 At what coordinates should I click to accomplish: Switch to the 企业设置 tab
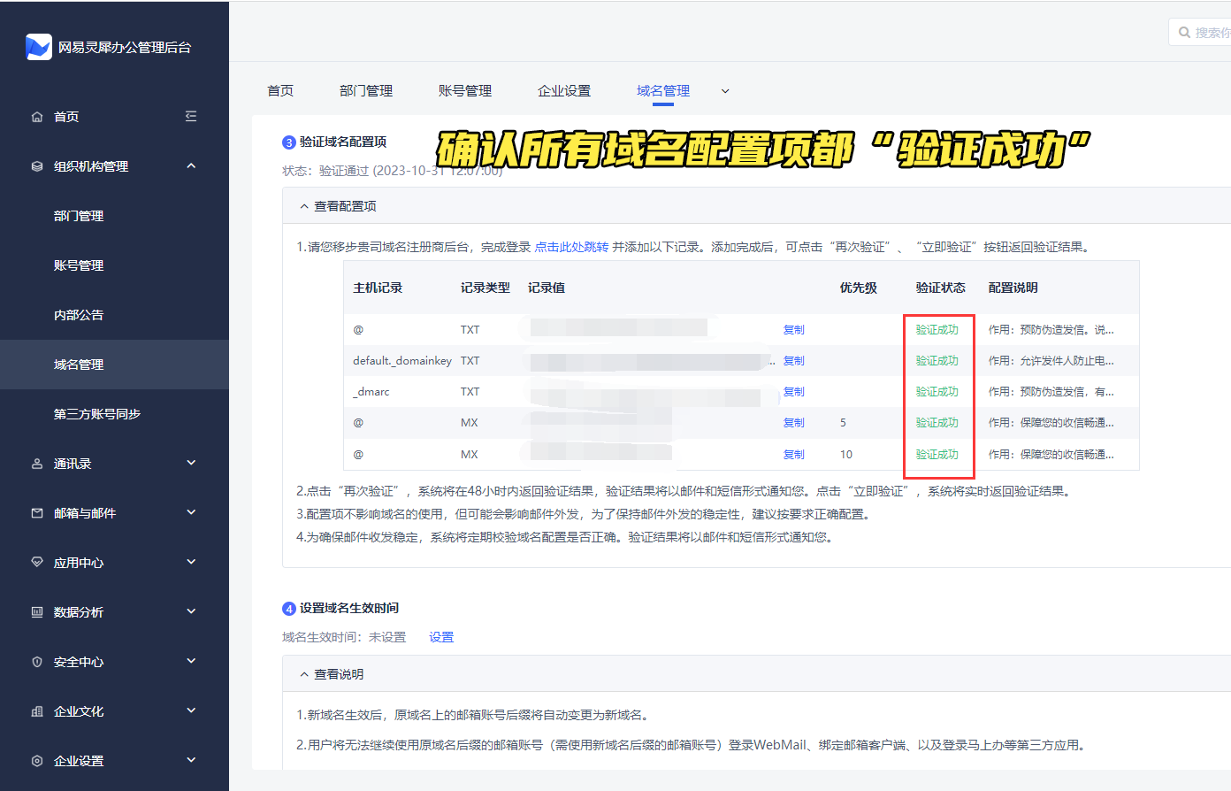tap(564, 91)
